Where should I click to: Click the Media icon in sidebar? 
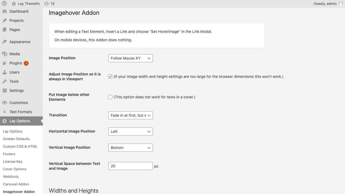tap(5, 54)
